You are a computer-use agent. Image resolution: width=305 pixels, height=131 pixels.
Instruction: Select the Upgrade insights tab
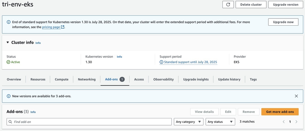[196, 79]
